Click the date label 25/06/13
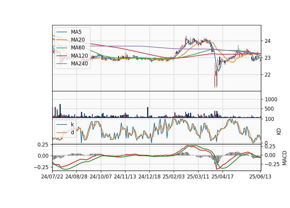Image resolution: width=290 pixels, height=208 pixels. [x=260, y=177]
